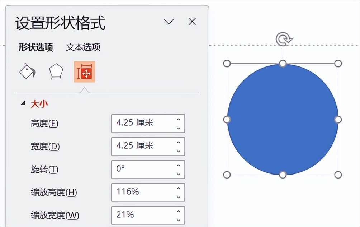Collapse the 大小 section triangle
360x227 pixels.
[23, 103]
